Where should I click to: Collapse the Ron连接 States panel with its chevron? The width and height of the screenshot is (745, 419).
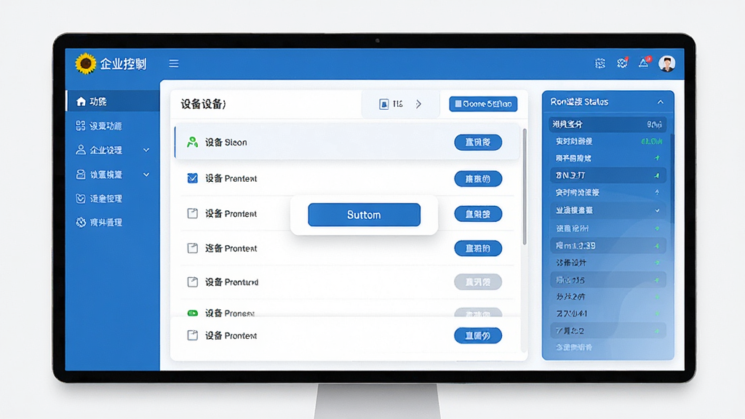coord(661,102)
